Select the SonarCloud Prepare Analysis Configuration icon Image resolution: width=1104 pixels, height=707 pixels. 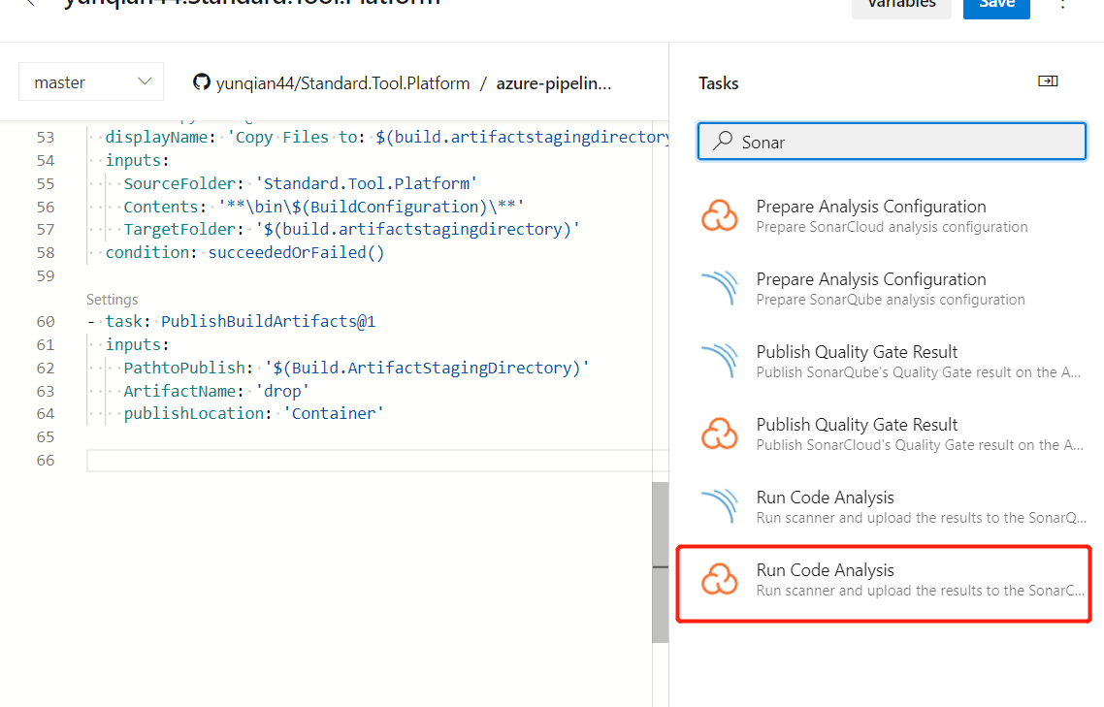pos(719,215)
